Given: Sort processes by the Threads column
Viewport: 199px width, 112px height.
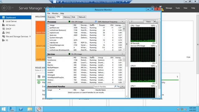Looking at the screenshot, I should (102, 25).
